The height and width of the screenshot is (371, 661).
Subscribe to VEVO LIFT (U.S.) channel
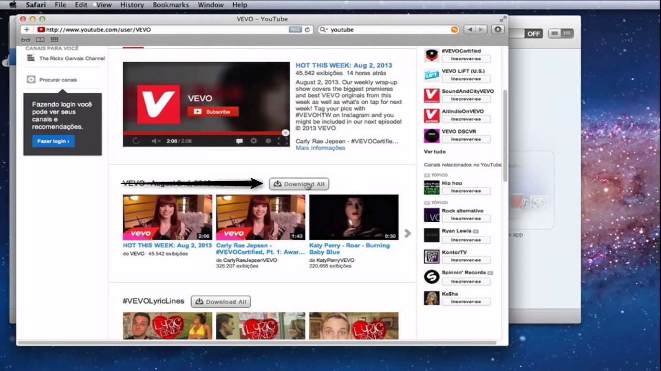(466, 79)
